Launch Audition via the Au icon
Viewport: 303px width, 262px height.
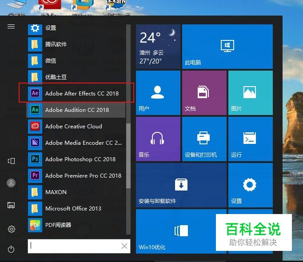click(x=35, y=110)
